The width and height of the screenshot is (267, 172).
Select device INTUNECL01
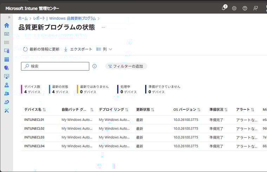[x=34, y=120]
